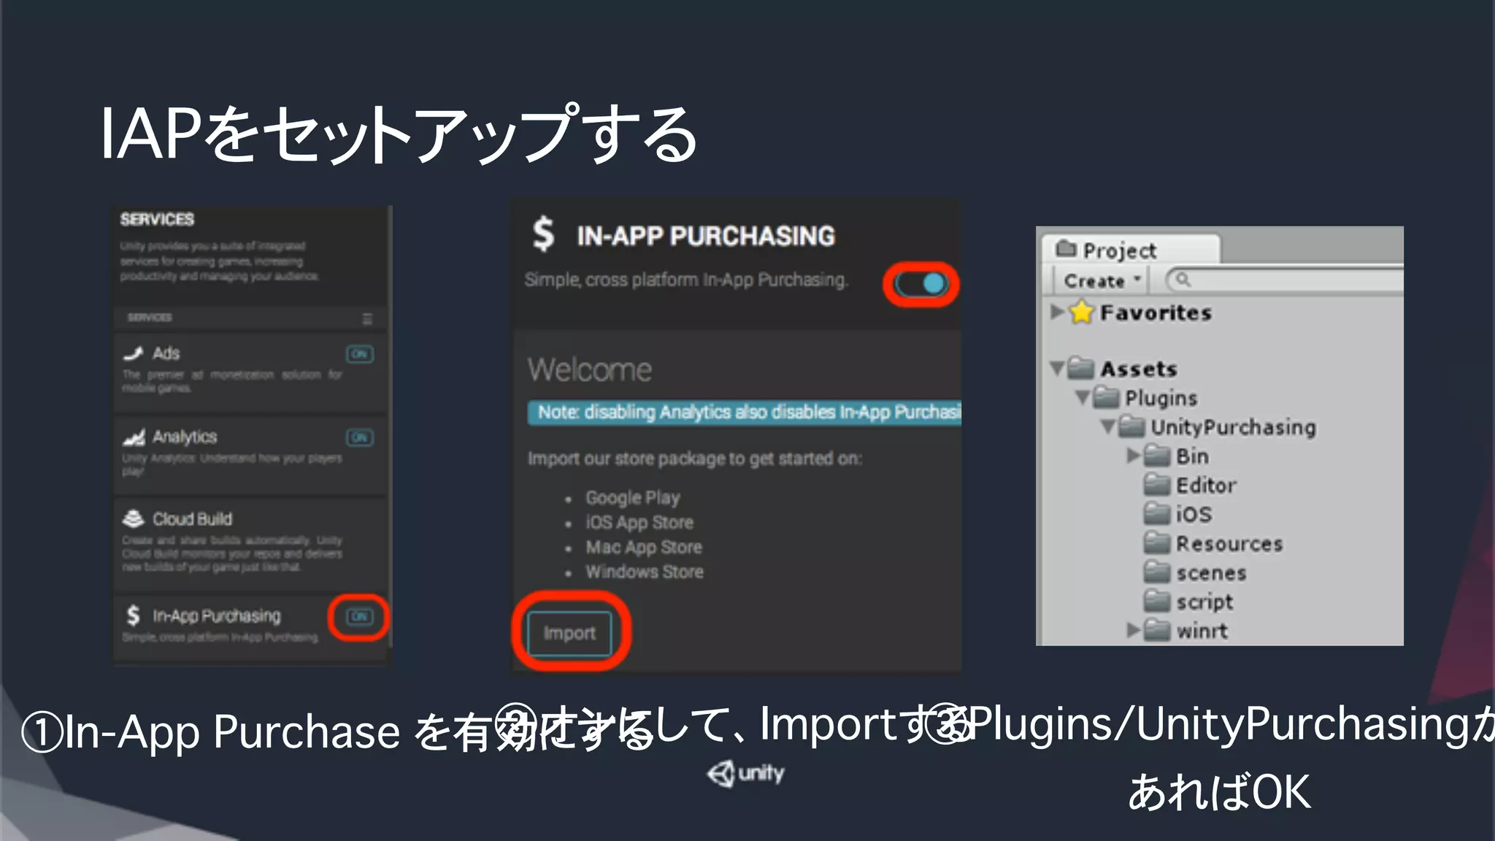Click the Resources folder icon
Screen dimensions: 1495x841
tap(1157, 543)
